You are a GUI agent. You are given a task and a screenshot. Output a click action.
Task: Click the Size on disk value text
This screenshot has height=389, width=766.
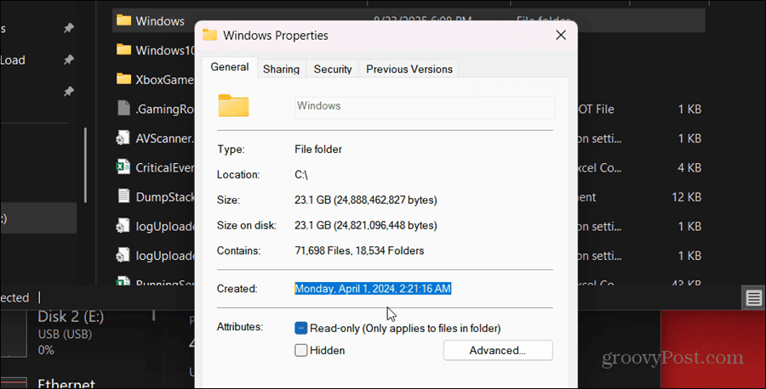pos(365,225)
